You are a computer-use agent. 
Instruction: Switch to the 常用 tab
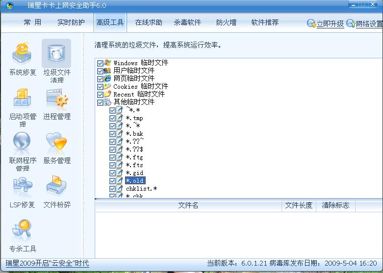[x=32, y=23]
